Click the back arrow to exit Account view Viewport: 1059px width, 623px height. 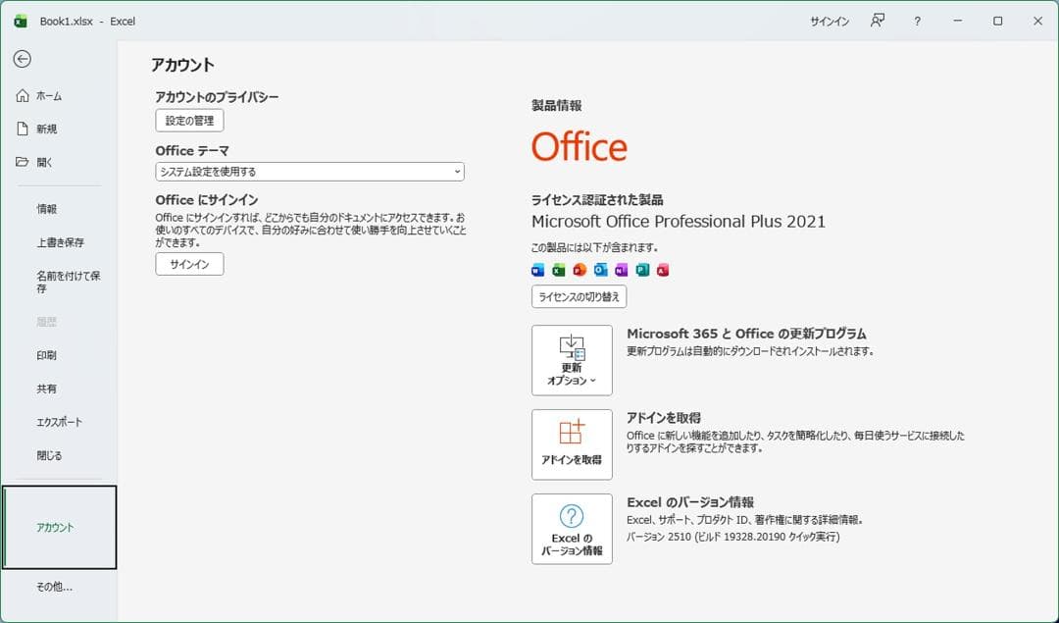pyautogui.click(x=22, y=60)
